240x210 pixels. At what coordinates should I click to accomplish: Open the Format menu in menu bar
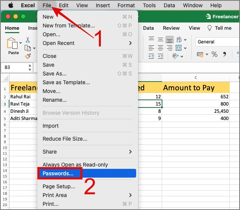click(126, 5)
